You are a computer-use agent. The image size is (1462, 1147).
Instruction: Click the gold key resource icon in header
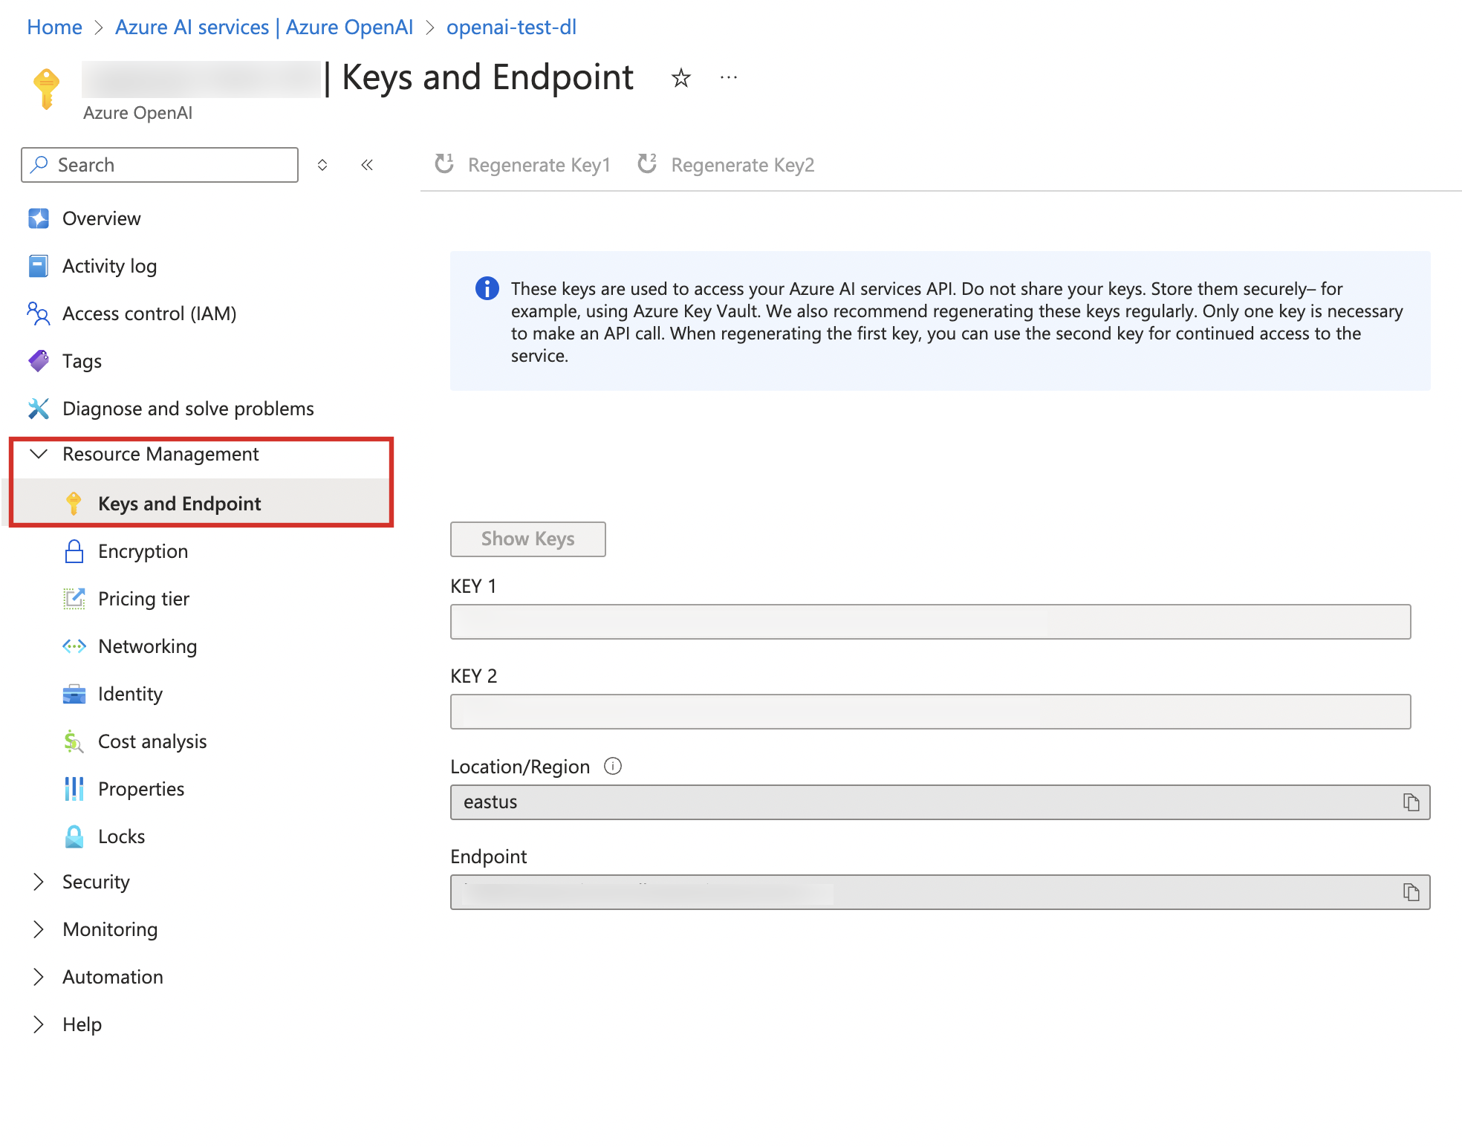point(46,88)
